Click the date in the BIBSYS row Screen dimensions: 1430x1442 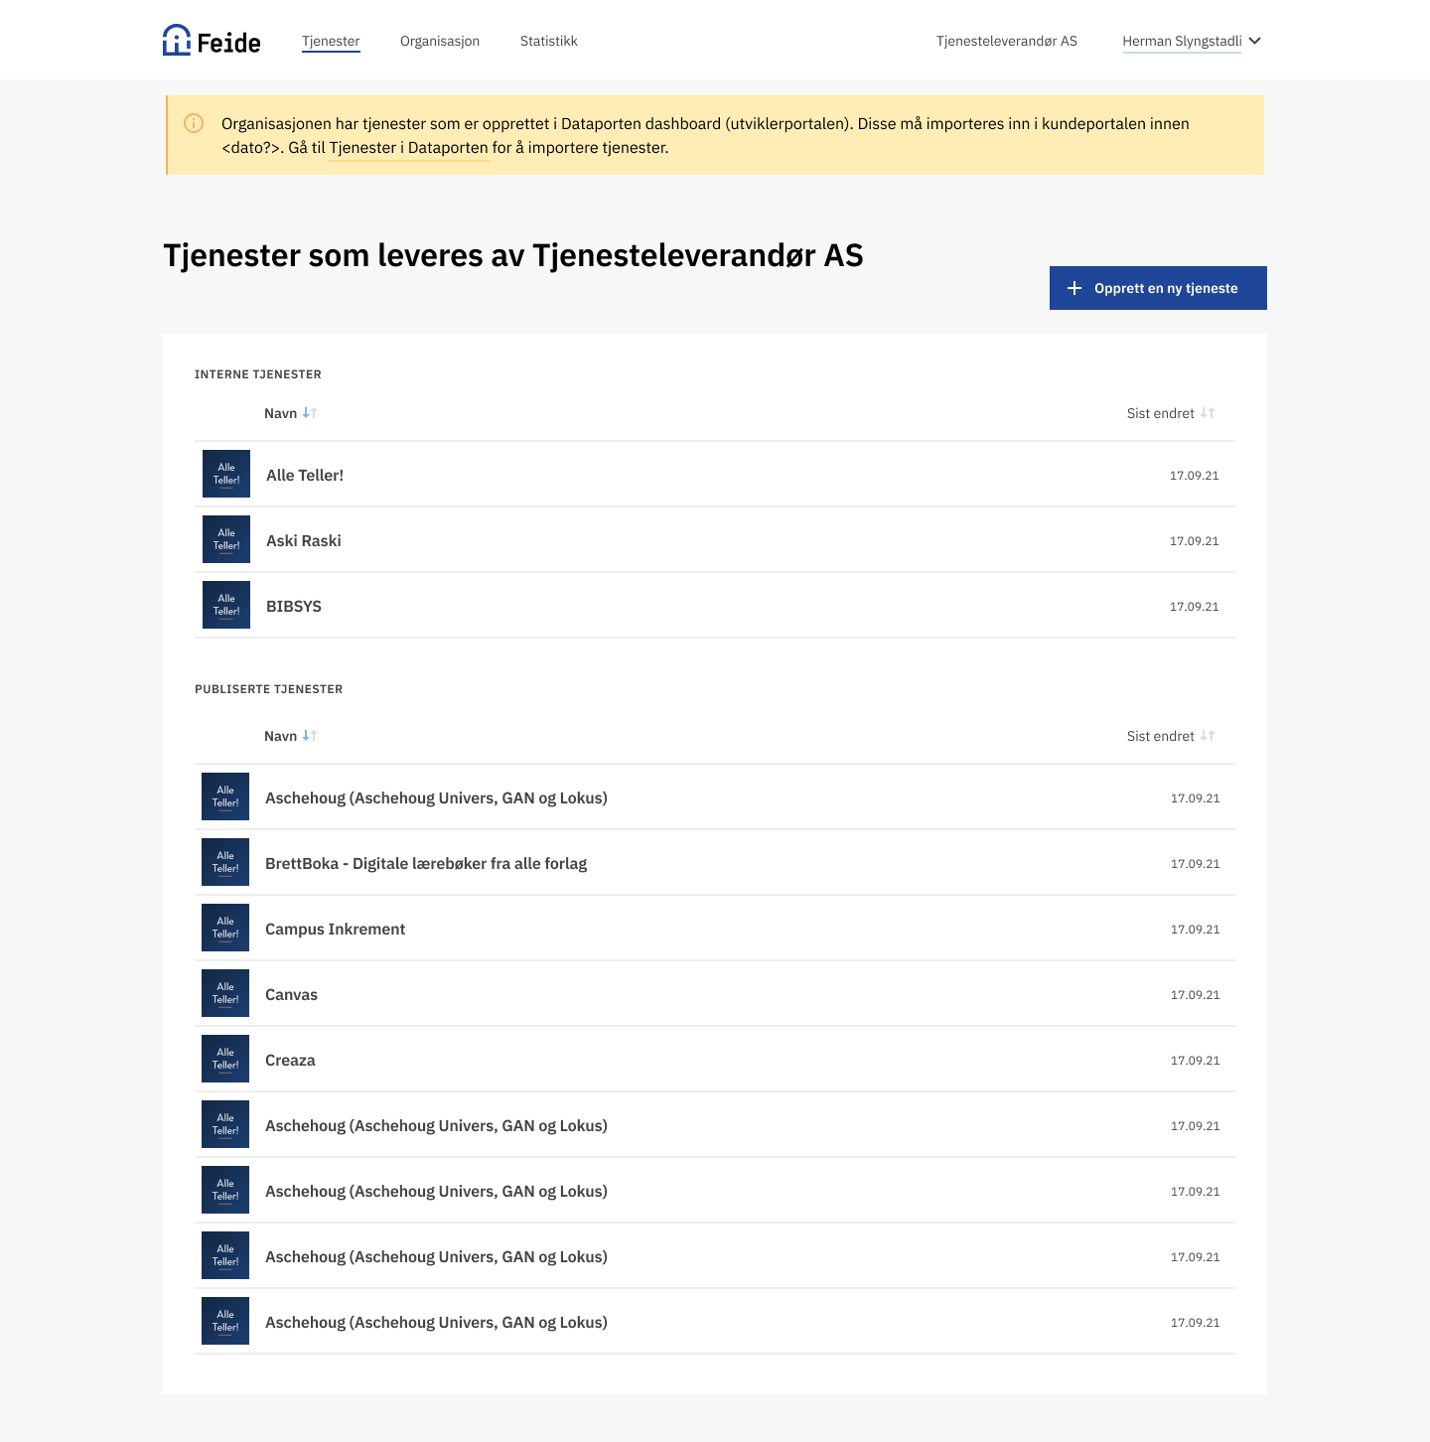[x=1194, y=607]
